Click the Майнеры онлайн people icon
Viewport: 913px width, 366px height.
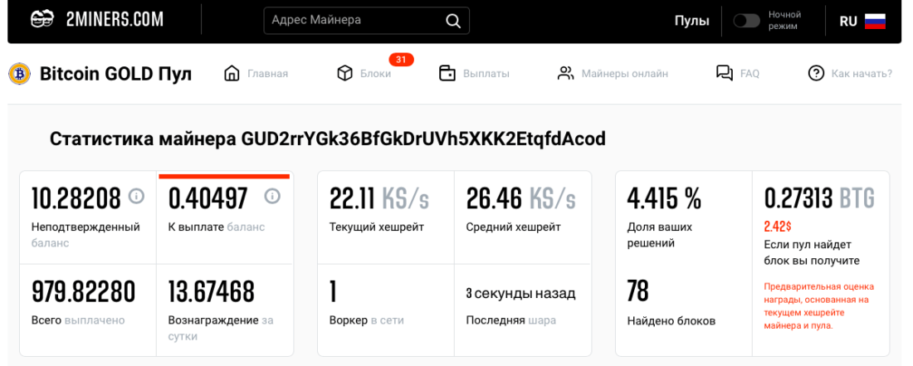click(x=565, y=74)
